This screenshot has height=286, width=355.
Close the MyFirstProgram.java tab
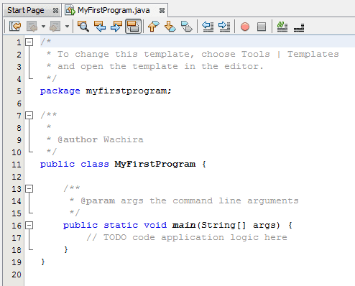click(162, 11)
